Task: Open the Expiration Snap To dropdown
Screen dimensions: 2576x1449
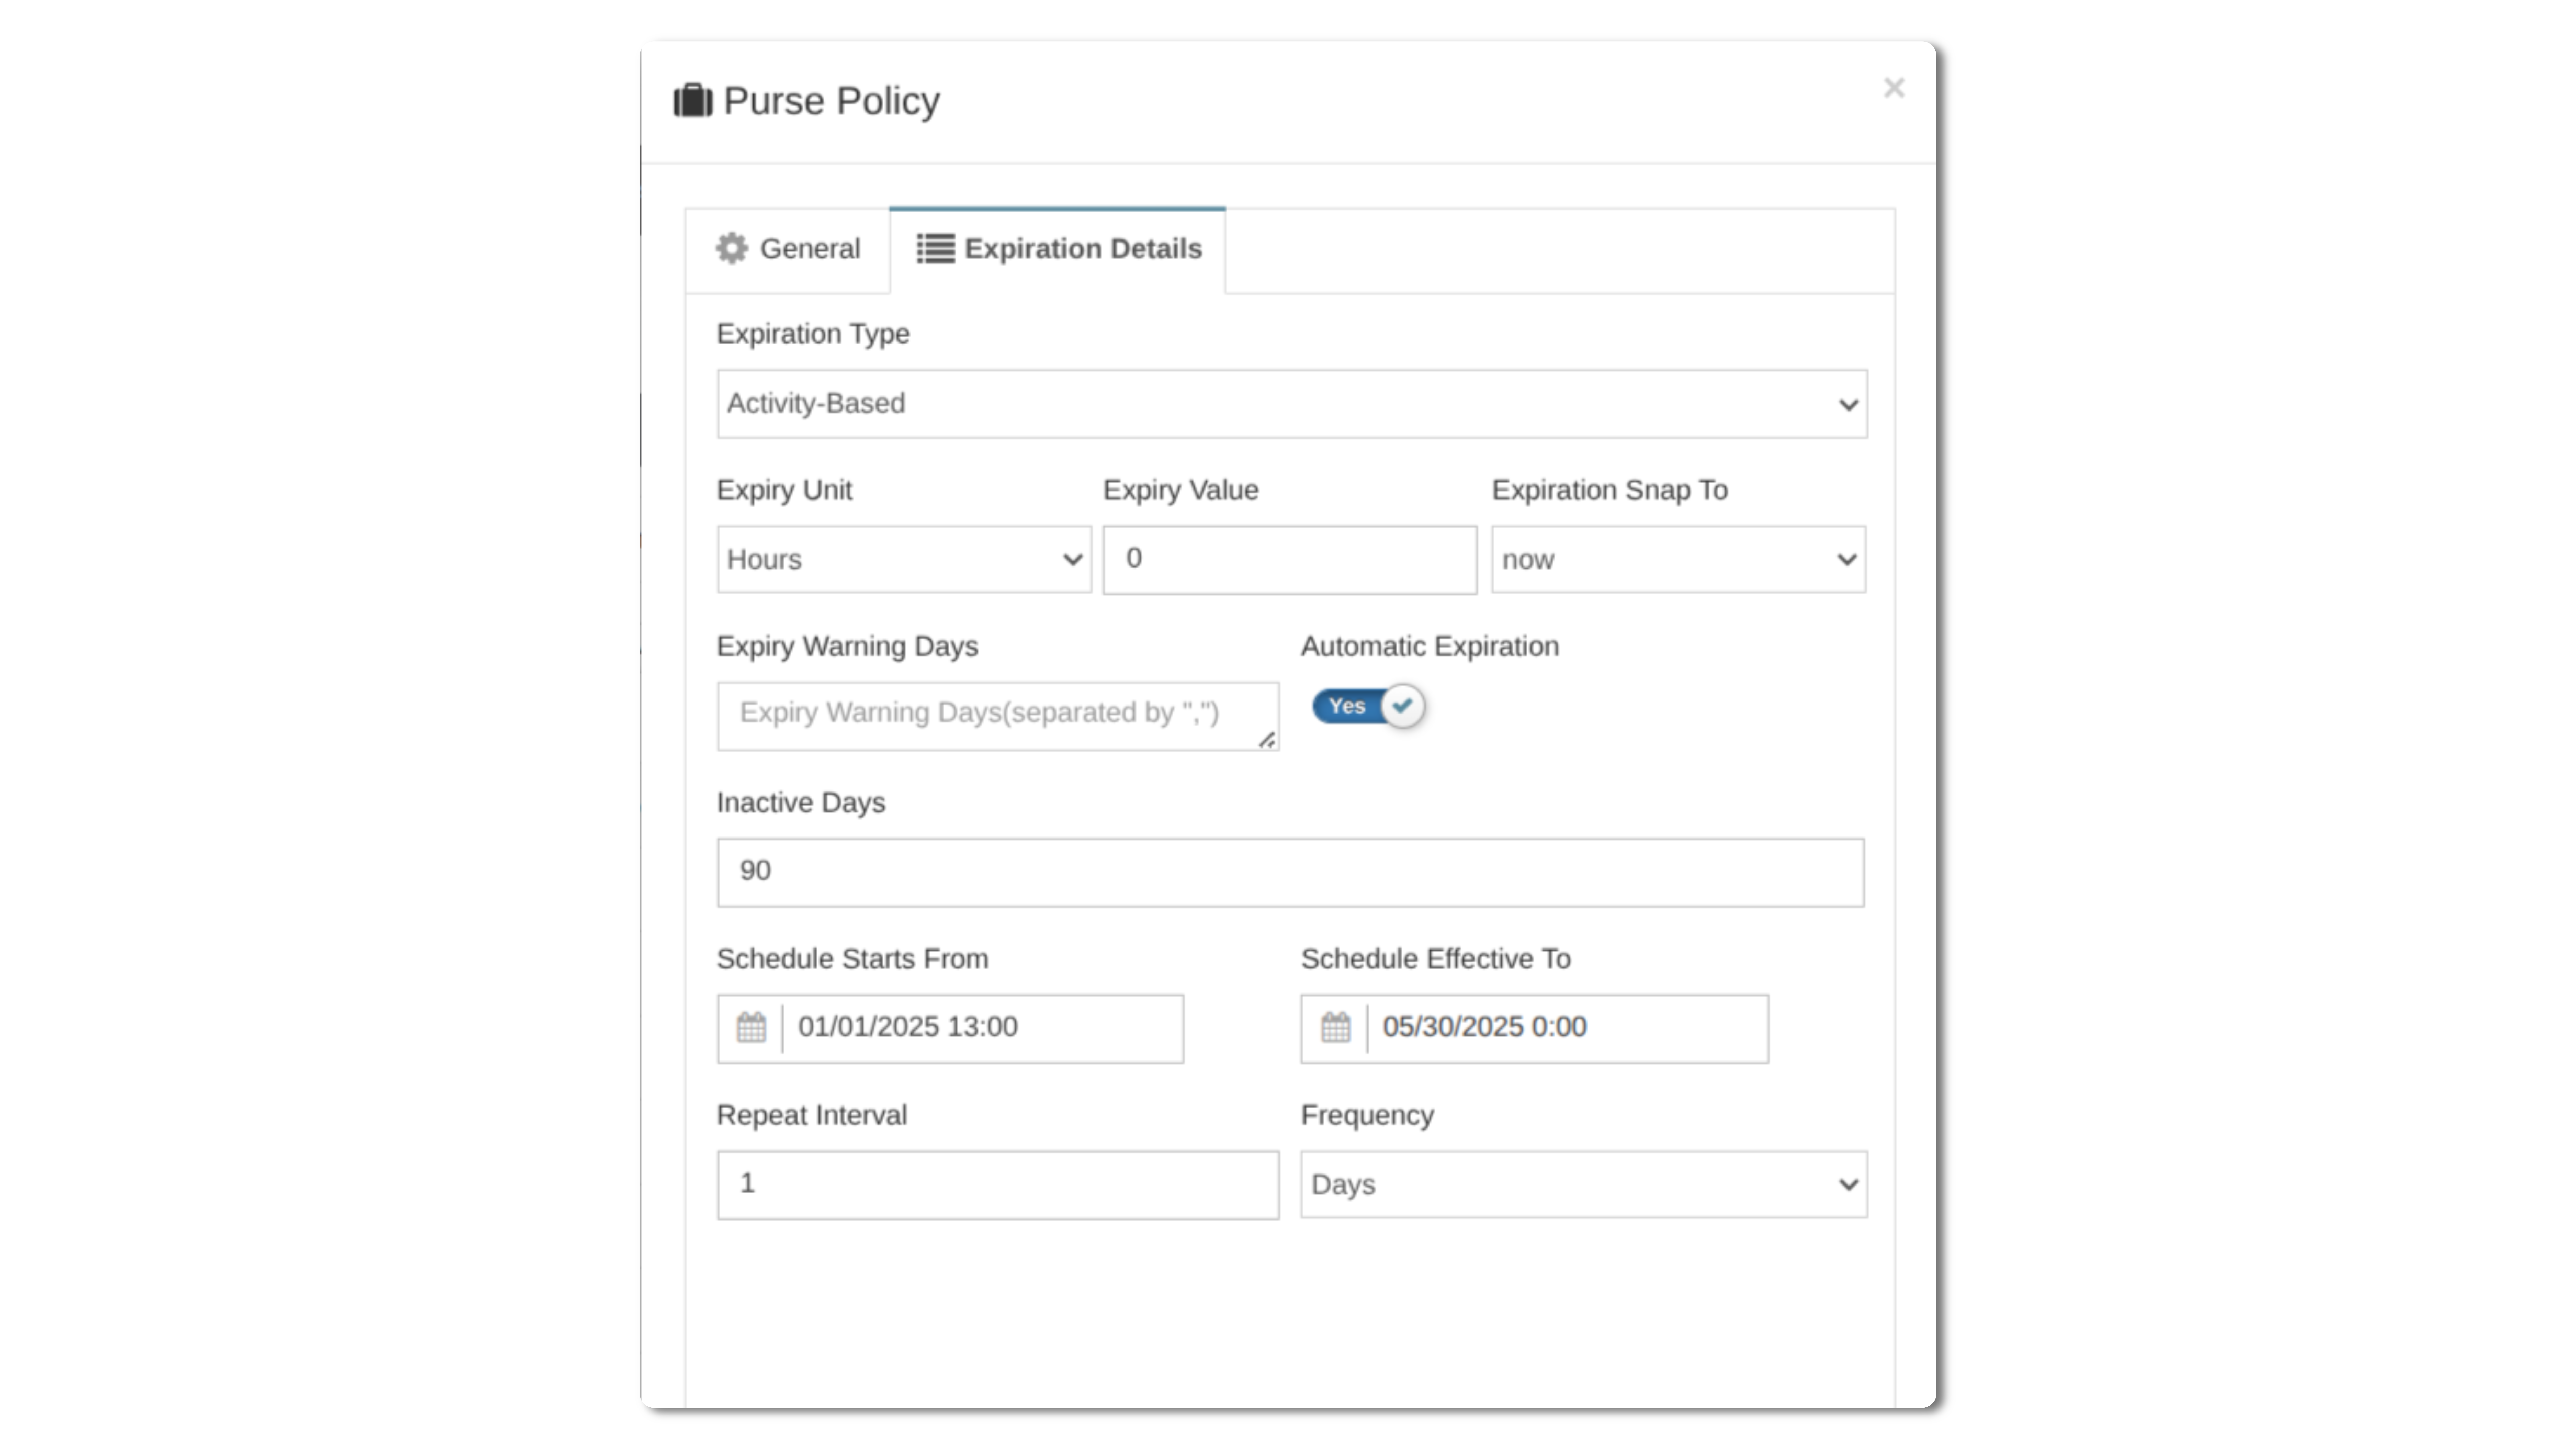Action: click(1678, 560)
